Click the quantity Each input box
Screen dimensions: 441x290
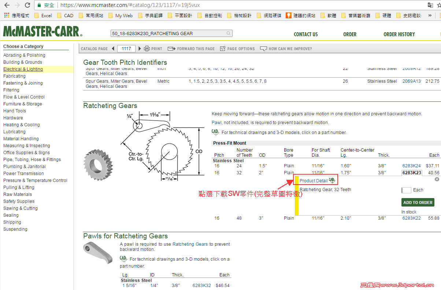click(x=406, y=190)
